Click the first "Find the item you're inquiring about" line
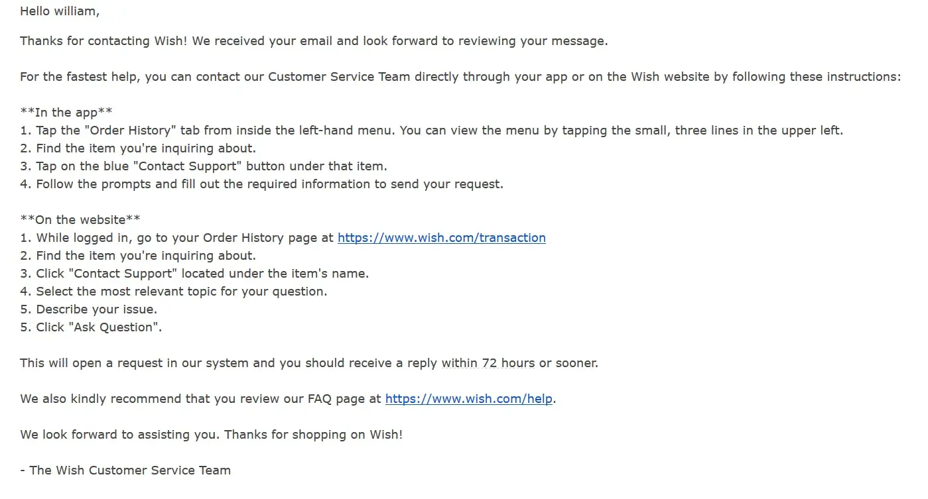 [138, 148]
